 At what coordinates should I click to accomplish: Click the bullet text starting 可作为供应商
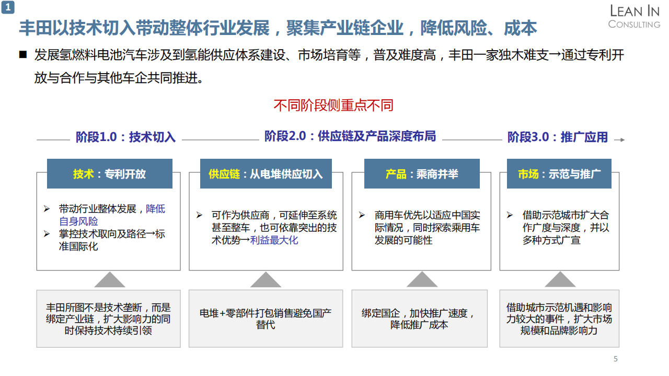click(274, 228)
